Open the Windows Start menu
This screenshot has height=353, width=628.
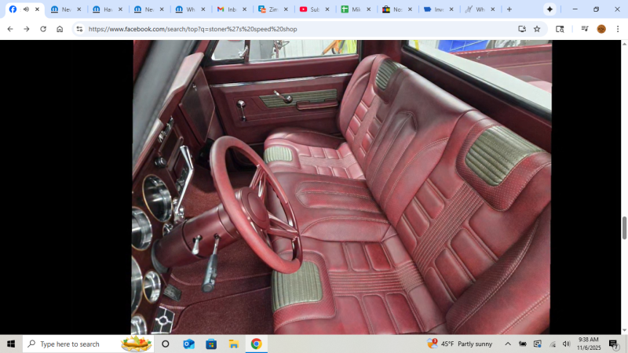tap(11, 344)
